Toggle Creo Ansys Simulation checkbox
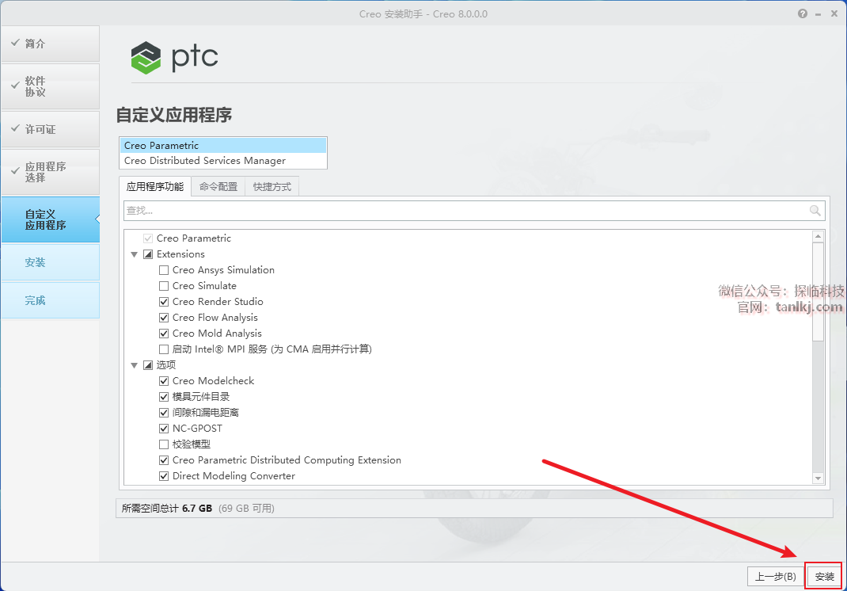847x591 pixels. tap(164, 270)
